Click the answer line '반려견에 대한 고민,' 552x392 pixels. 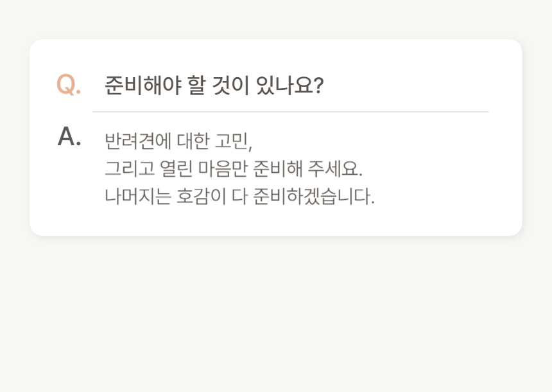pyautogui.click(x=178, y=139)
